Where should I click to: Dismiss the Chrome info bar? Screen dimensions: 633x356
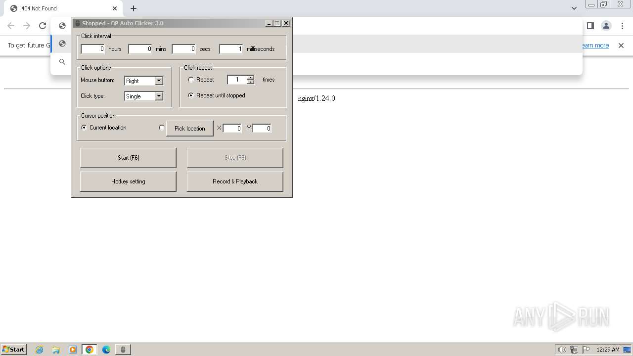[x=621, y=45]
